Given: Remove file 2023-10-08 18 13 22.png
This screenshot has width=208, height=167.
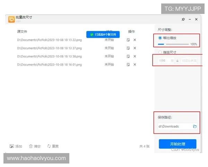Looking at the screenshot, I should pos(135,40).
